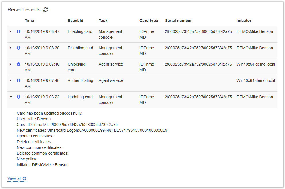This screenshot has height=189, width=285.
Task: Click info icon on Unlocking card row
Action: point(18,64)
